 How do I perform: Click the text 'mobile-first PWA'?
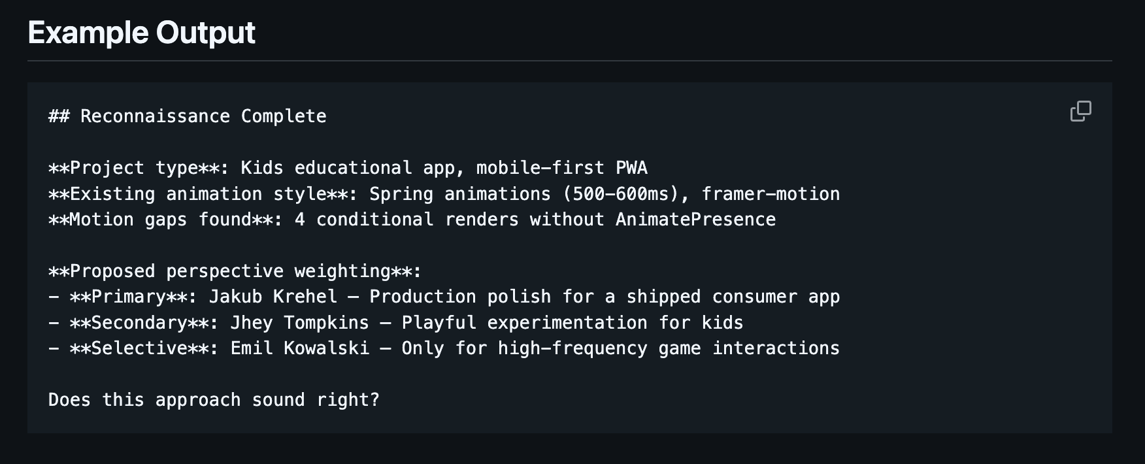[561, 168]
